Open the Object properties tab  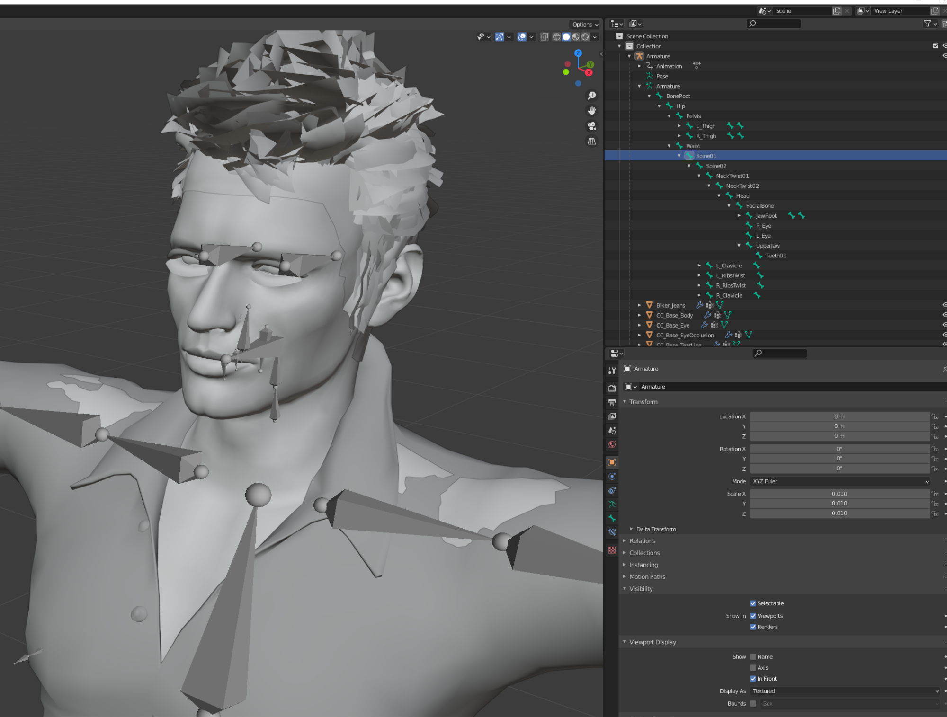612,462
